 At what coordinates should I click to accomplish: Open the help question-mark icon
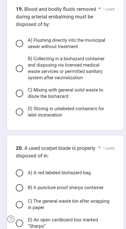click(11, 219)
